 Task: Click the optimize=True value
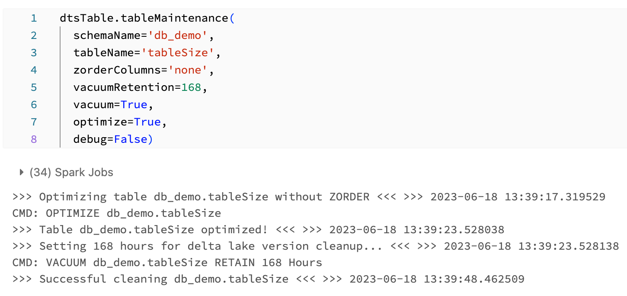[147, 122]
